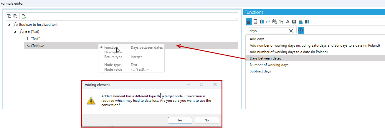Click the fx icon of Boolean to localized text

point(16,25)
